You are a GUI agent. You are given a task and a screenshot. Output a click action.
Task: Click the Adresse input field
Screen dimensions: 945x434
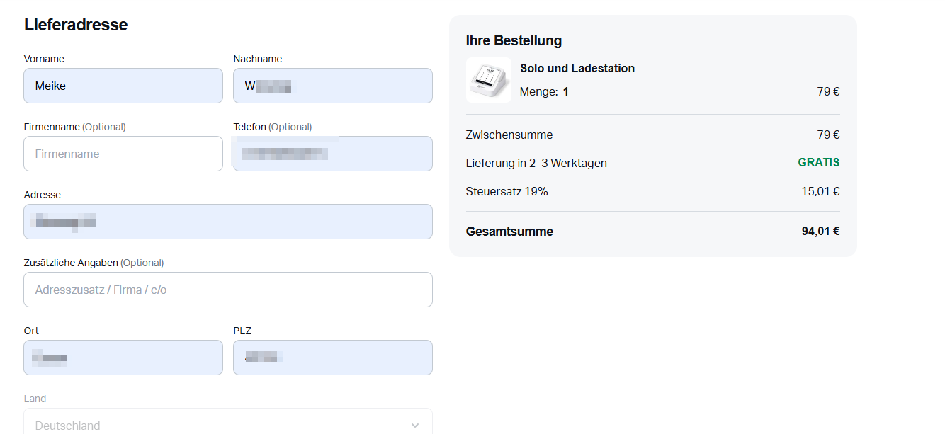(228, 222)
